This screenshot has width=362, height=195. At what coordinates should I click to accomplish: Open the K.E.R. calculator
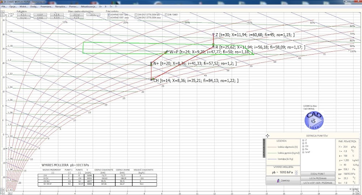point(56,15)
